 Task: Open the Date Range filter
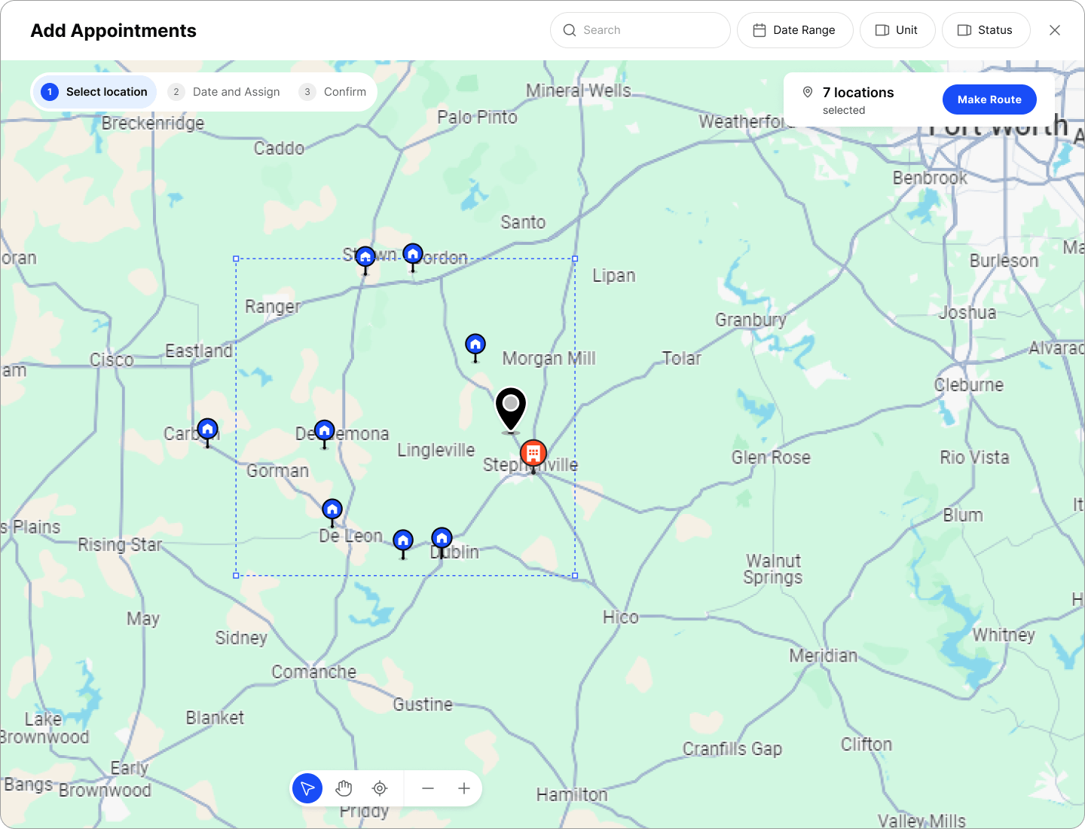[x=795, y=30]
